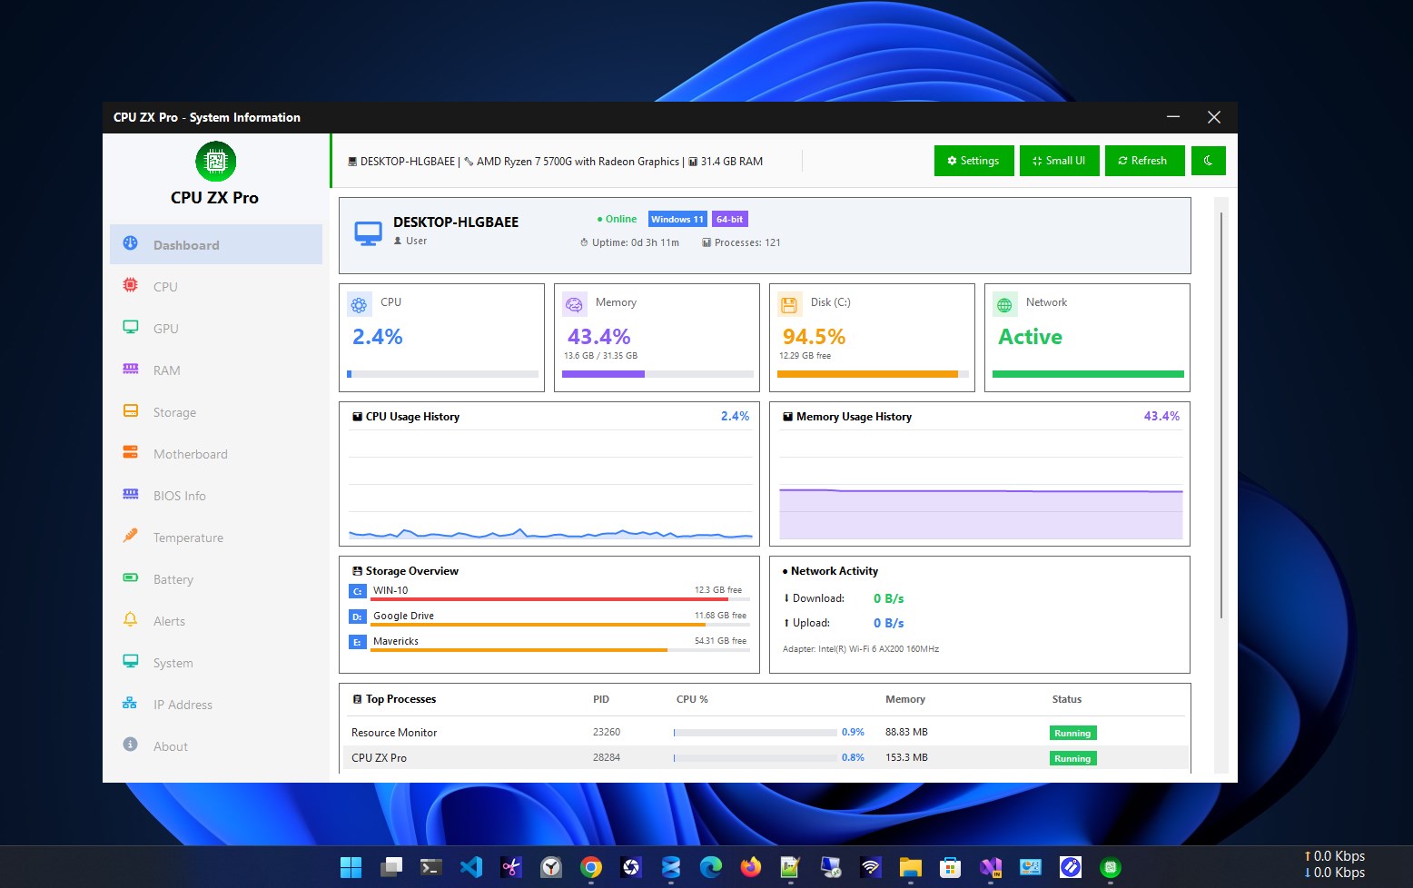Click the Disk (C:) card save icon
The height and width of the screenshot is (888, 1413).
(789, 305)
